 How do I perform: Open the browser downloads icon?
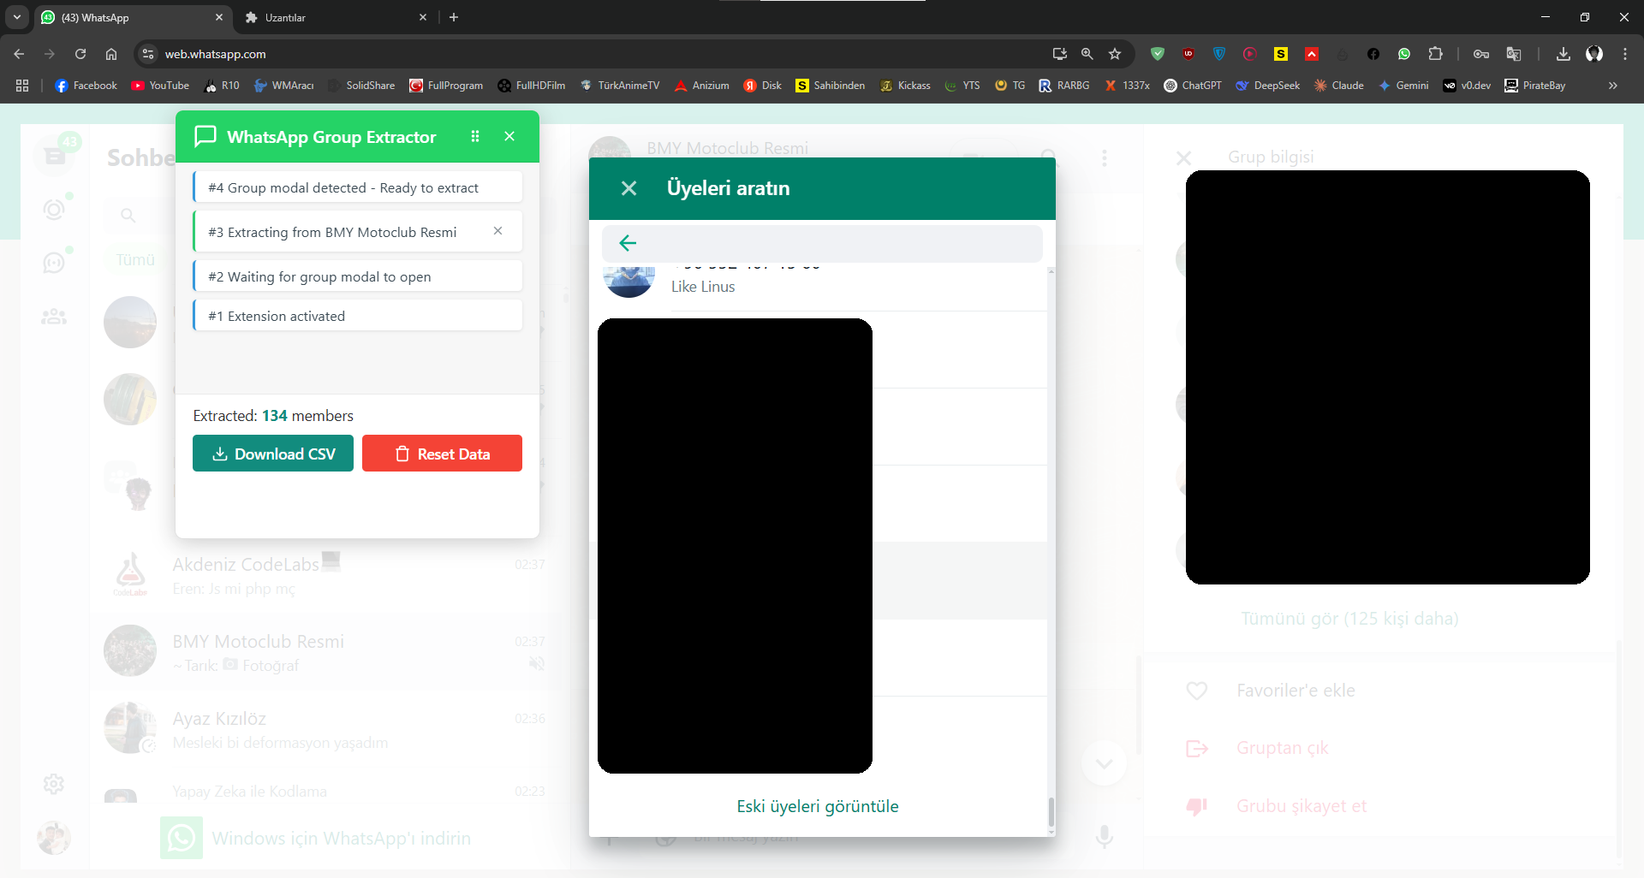pos(1564,54)
